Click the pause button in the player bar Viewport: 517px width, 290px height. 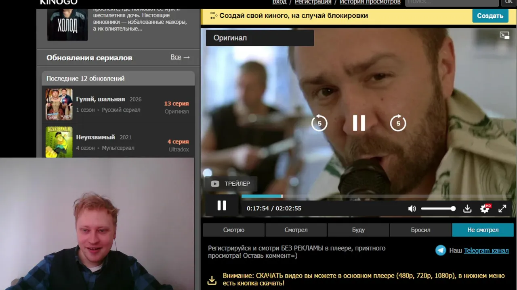click(222, 206)
